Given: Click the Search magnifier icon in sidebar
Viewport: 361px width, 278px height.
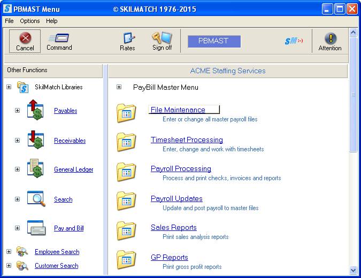Looking at the screenshot, I should 35,199.
